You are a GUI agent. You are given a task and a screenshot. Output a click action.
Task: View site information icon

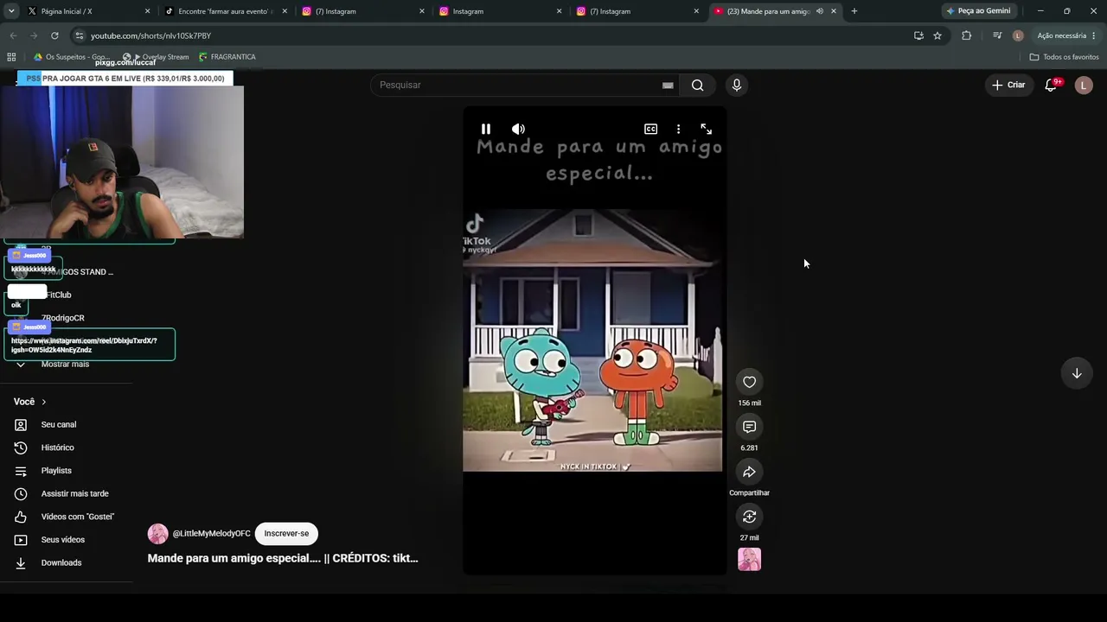coord(80,35)
